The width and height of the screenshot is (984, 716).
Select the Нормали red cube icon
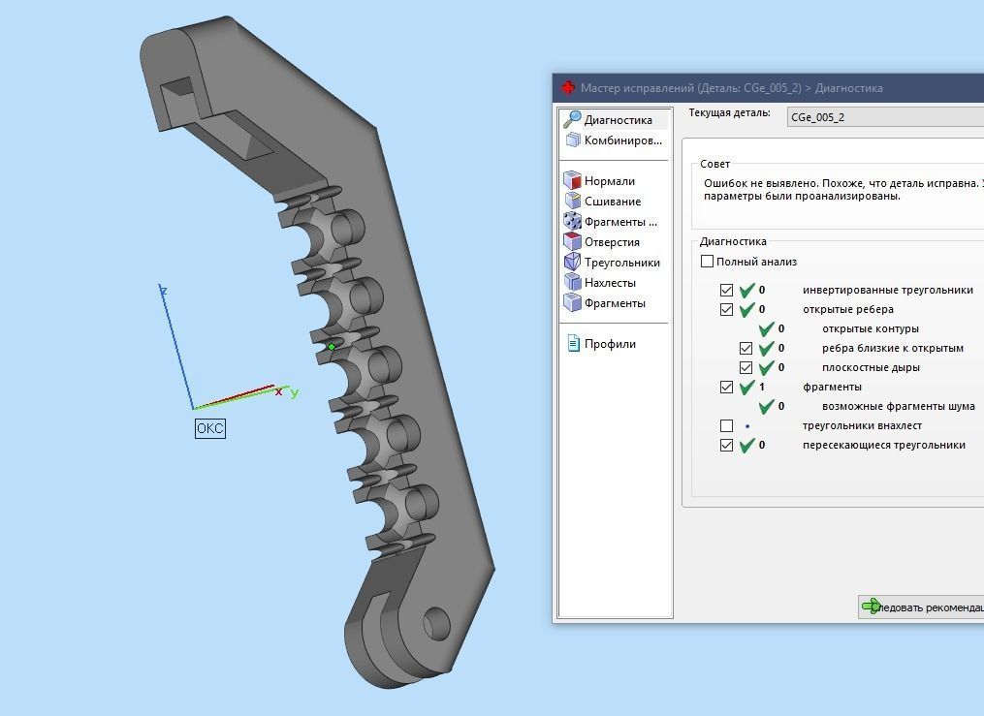[x=572, y=180]
